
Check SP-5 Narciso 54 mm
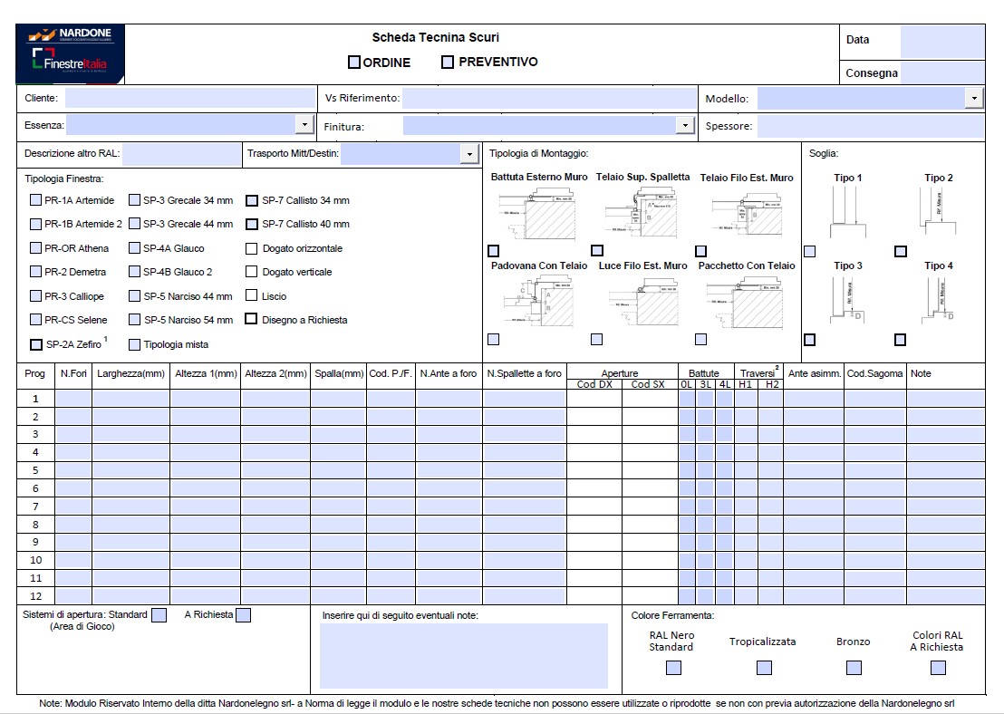point(134,320)
